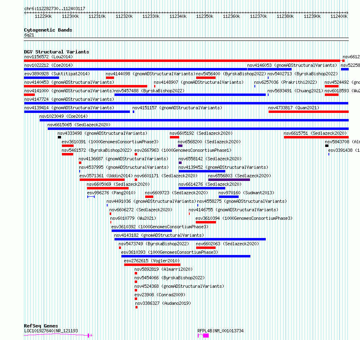Select nsv4147724 gnomAD variant label
The image size is (360, 340).
pos(69,99)
